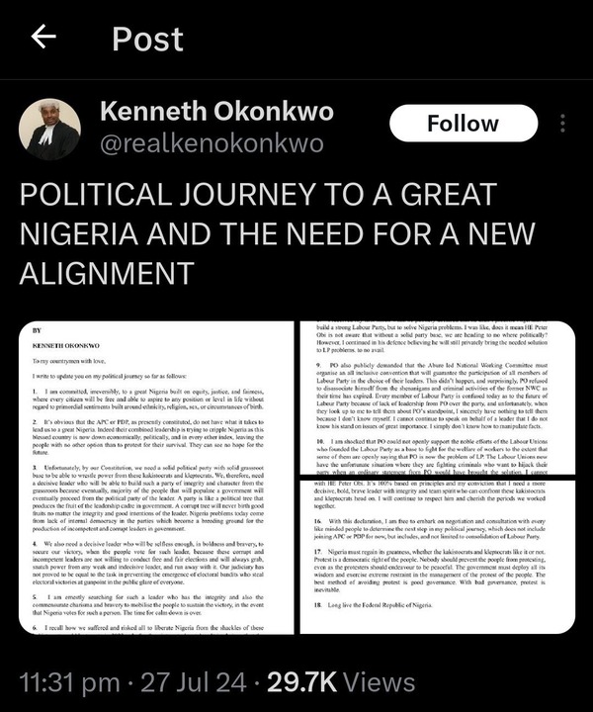
Task: Open the bottom-right document image thumbnail
Action: (x=438, y=557)
